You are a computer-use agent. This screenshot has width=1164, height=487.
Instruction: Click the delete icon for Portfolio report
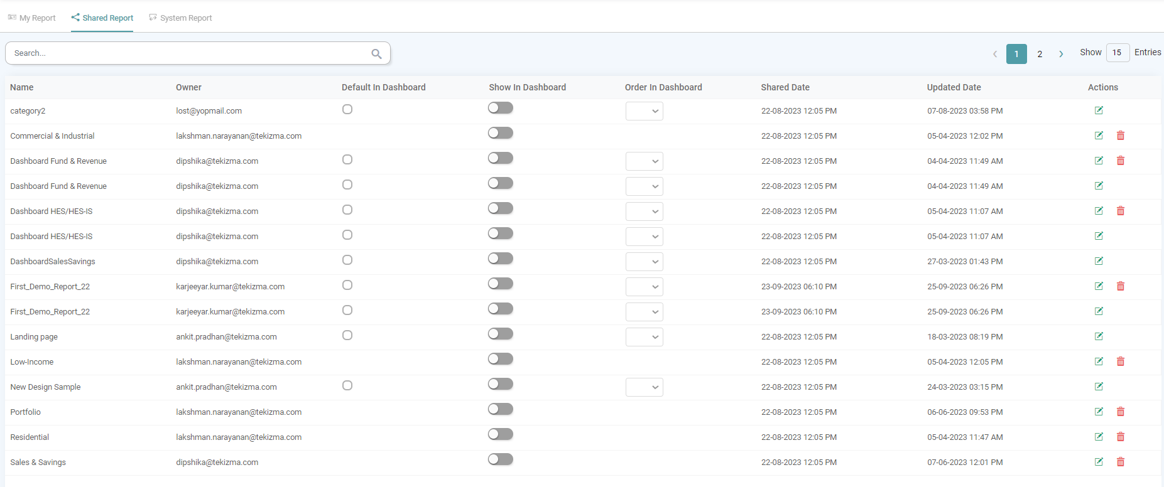coord(1120,412)
